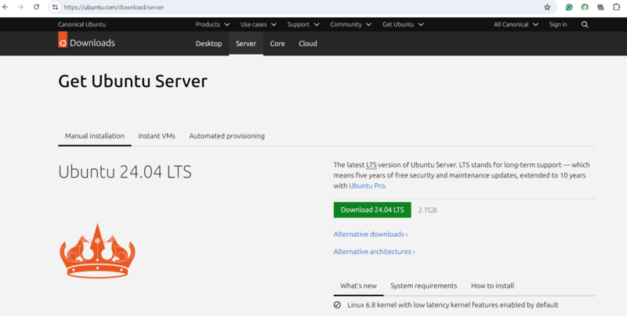
Task: Open the green robot extension icon
Action: (585, 7)
